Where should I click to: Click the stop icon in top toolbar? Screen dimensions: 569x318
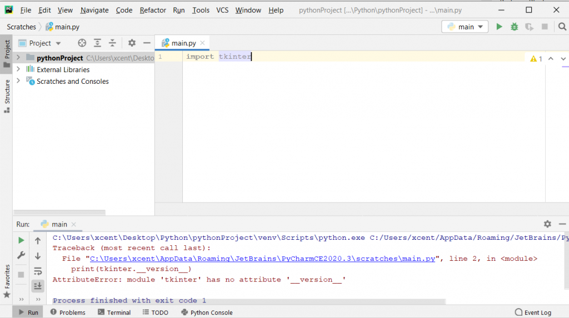545,27
